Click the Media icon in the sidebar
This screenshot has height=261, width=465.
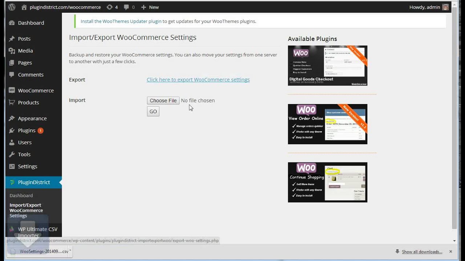point(12,51)
